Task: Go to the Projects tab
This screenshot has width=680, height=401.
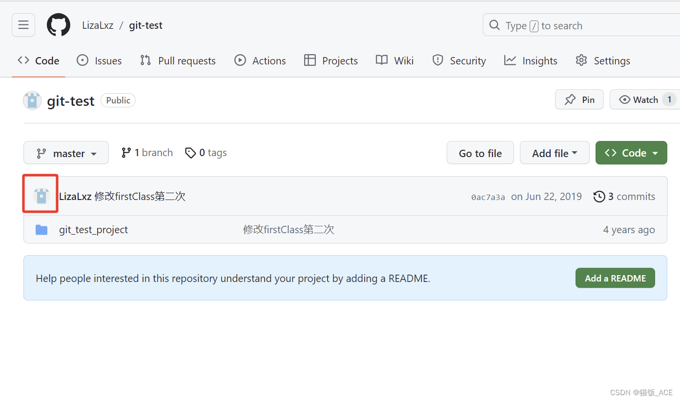Action: pyautogui.click(x=331, y=60)
